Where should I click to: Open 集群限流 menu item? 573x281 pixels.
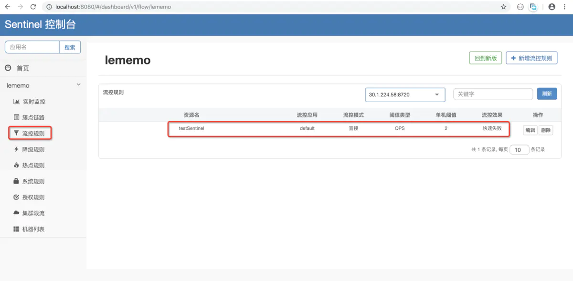pos(33,213)
